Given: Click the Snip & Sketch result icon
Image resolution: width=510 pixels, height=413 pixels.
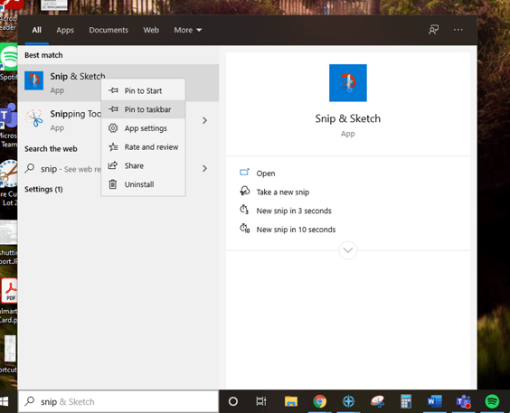Looking at the screenshot, I should (x=33, y=80).
